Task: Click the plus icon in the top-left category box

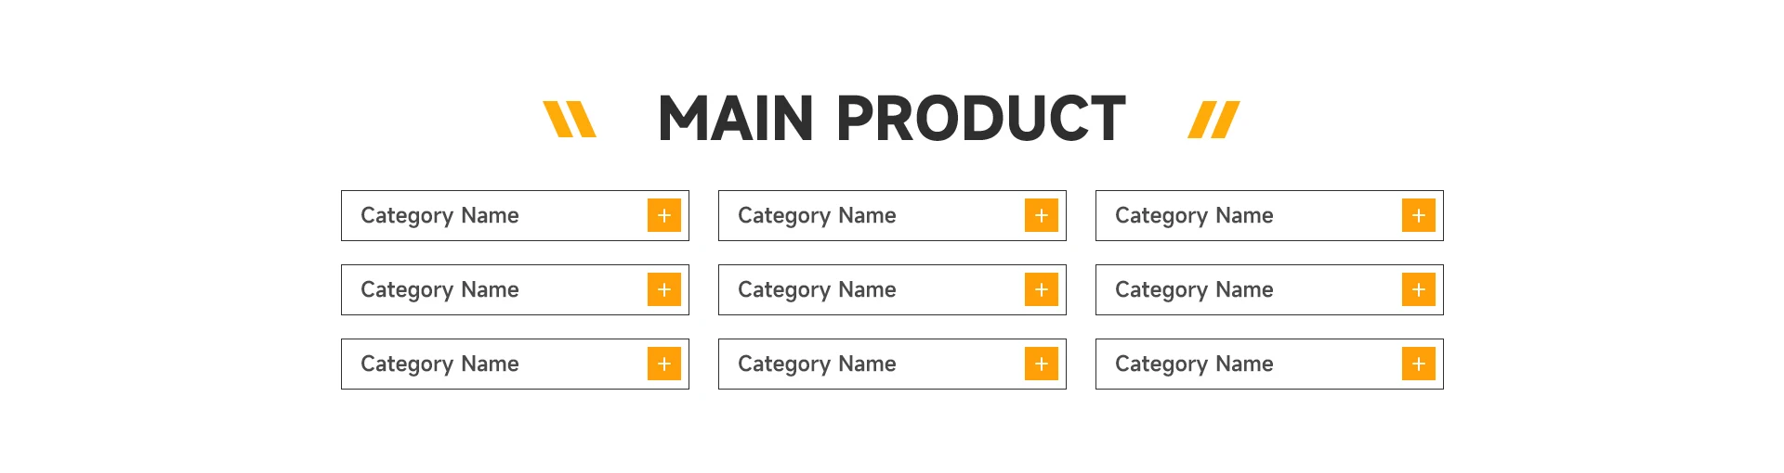Action: click(664, 215)
